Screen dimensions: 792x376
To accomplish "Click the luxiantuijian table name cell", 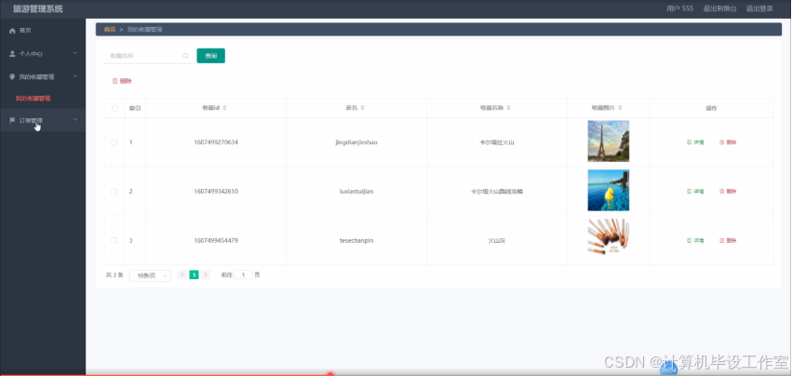I will pos(356,192).
